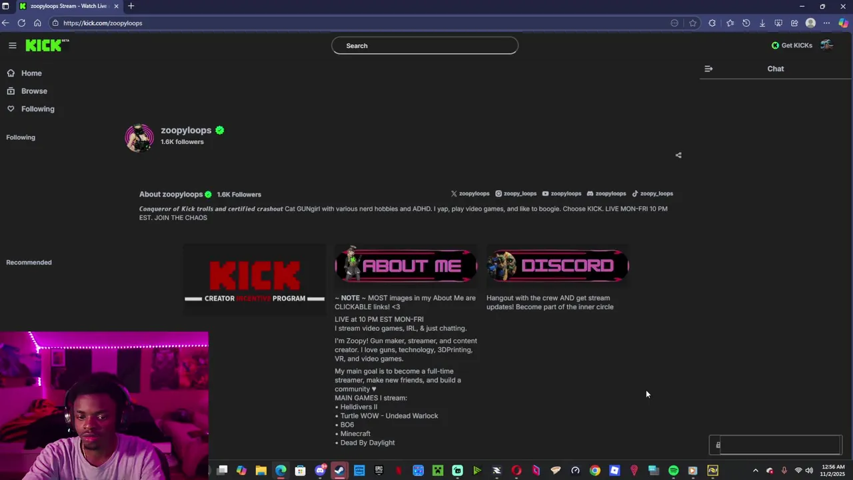Click zoopyloops channel name
This screenshot has height=480, width=853.
(186, 131)
